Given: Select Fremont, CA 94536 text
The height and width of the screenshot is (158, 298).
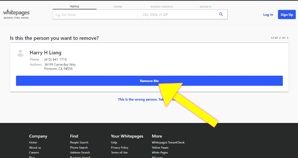Looking at the screenshot, I should pyautogui.click(x=58, y=69).
